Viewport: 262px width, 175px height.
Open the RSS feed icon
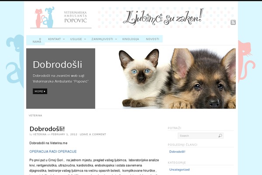pos(233,22)
